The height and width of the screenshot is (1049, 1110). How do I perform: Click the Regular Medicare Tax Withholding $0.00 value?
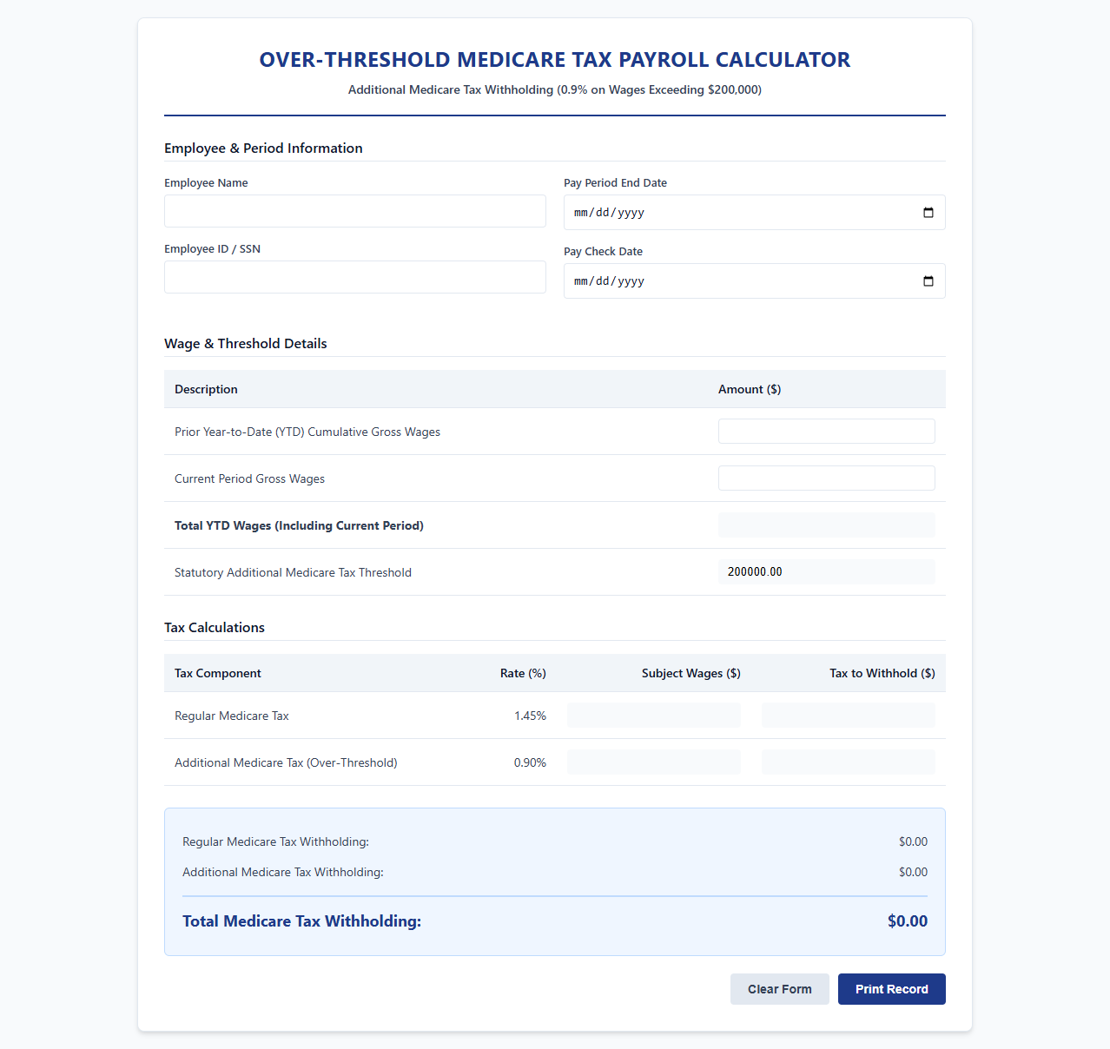pos(913,841)
